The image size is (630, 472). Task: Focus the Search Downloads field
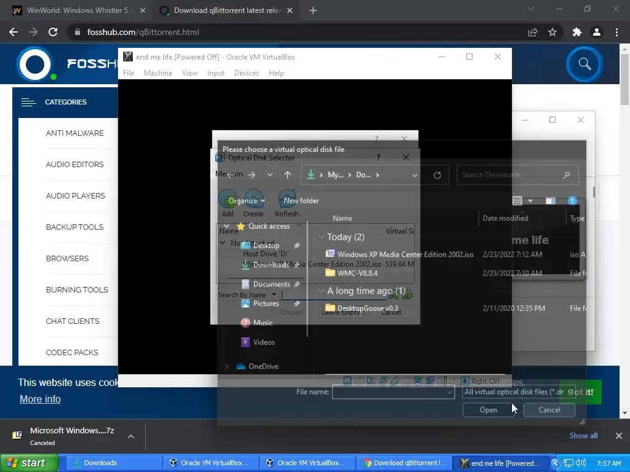[517, 175]
